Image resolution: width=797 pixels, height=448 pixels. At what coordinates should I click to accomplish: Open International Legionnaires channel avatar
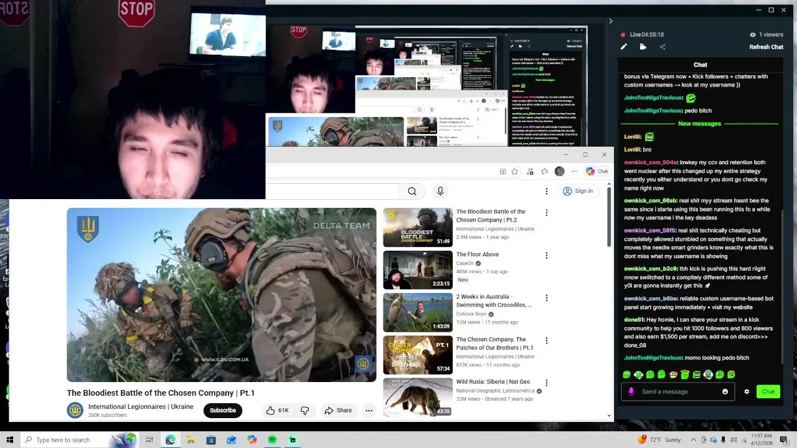pyautogui.click(x=75, y=411)
